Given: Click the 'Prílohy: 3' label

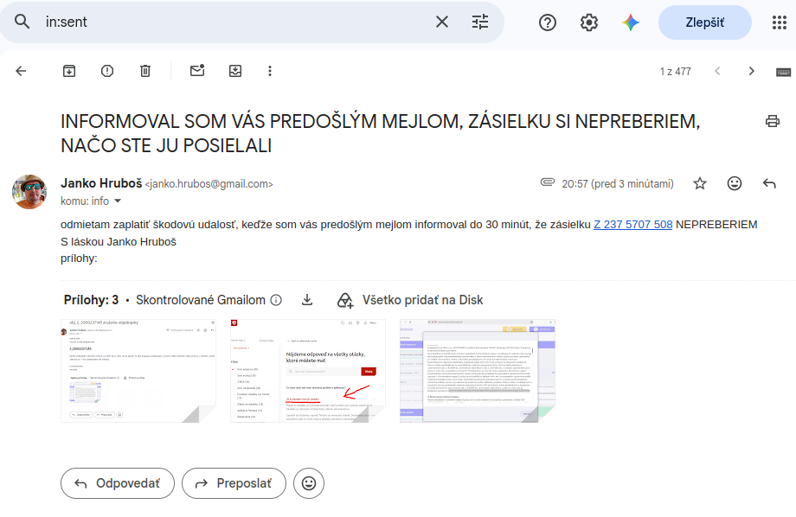Looking at the screenshot, I should pyautogui.click(x=91, y=300).
